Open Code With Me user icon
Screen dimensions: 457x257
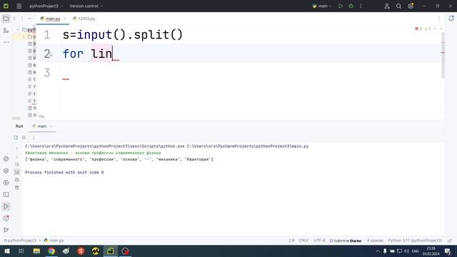tap(387, 6)
